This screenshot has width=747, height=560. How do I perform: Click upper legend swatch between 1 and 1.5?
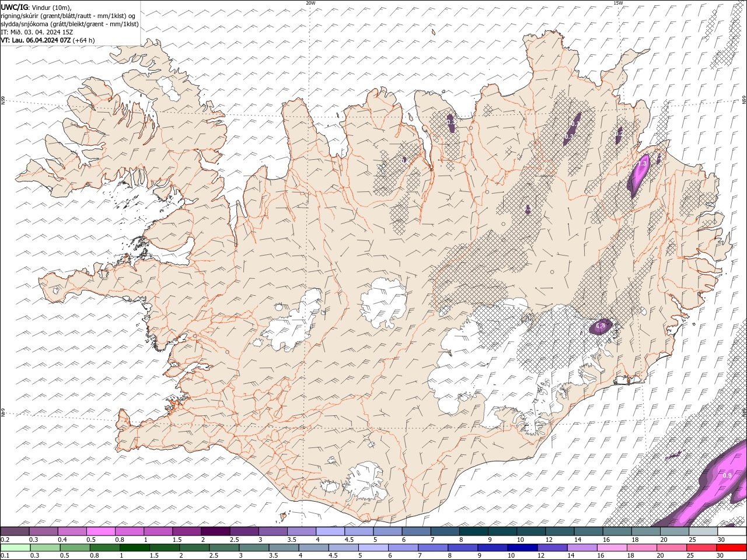158,531
